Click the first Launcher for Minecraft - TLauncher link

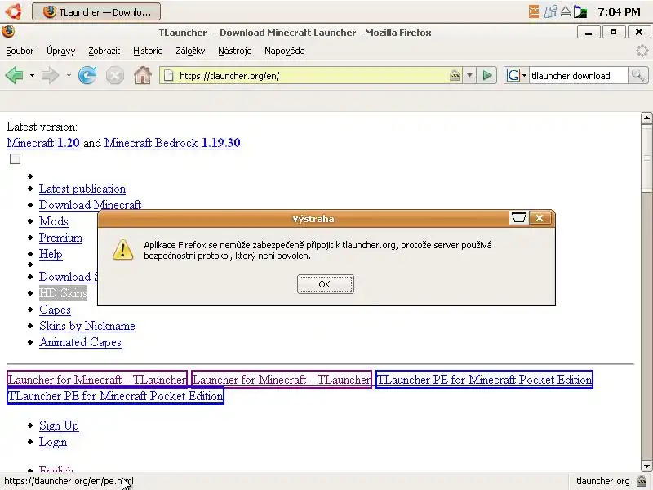point(97,380)
